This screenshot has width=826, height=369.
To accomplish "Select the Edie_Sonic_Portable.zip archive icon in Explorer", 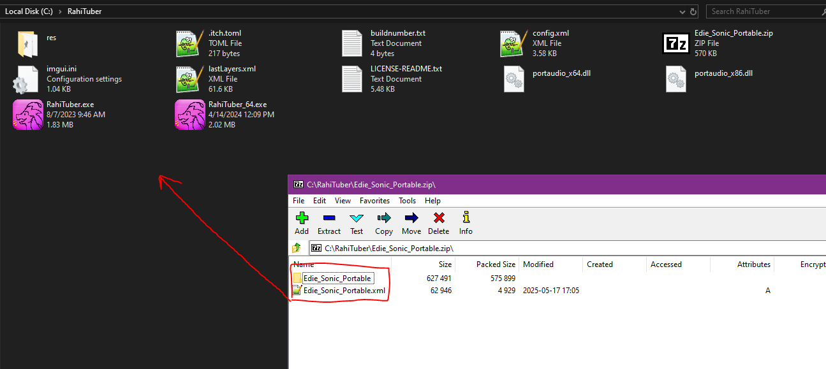I will pos(675,43).
